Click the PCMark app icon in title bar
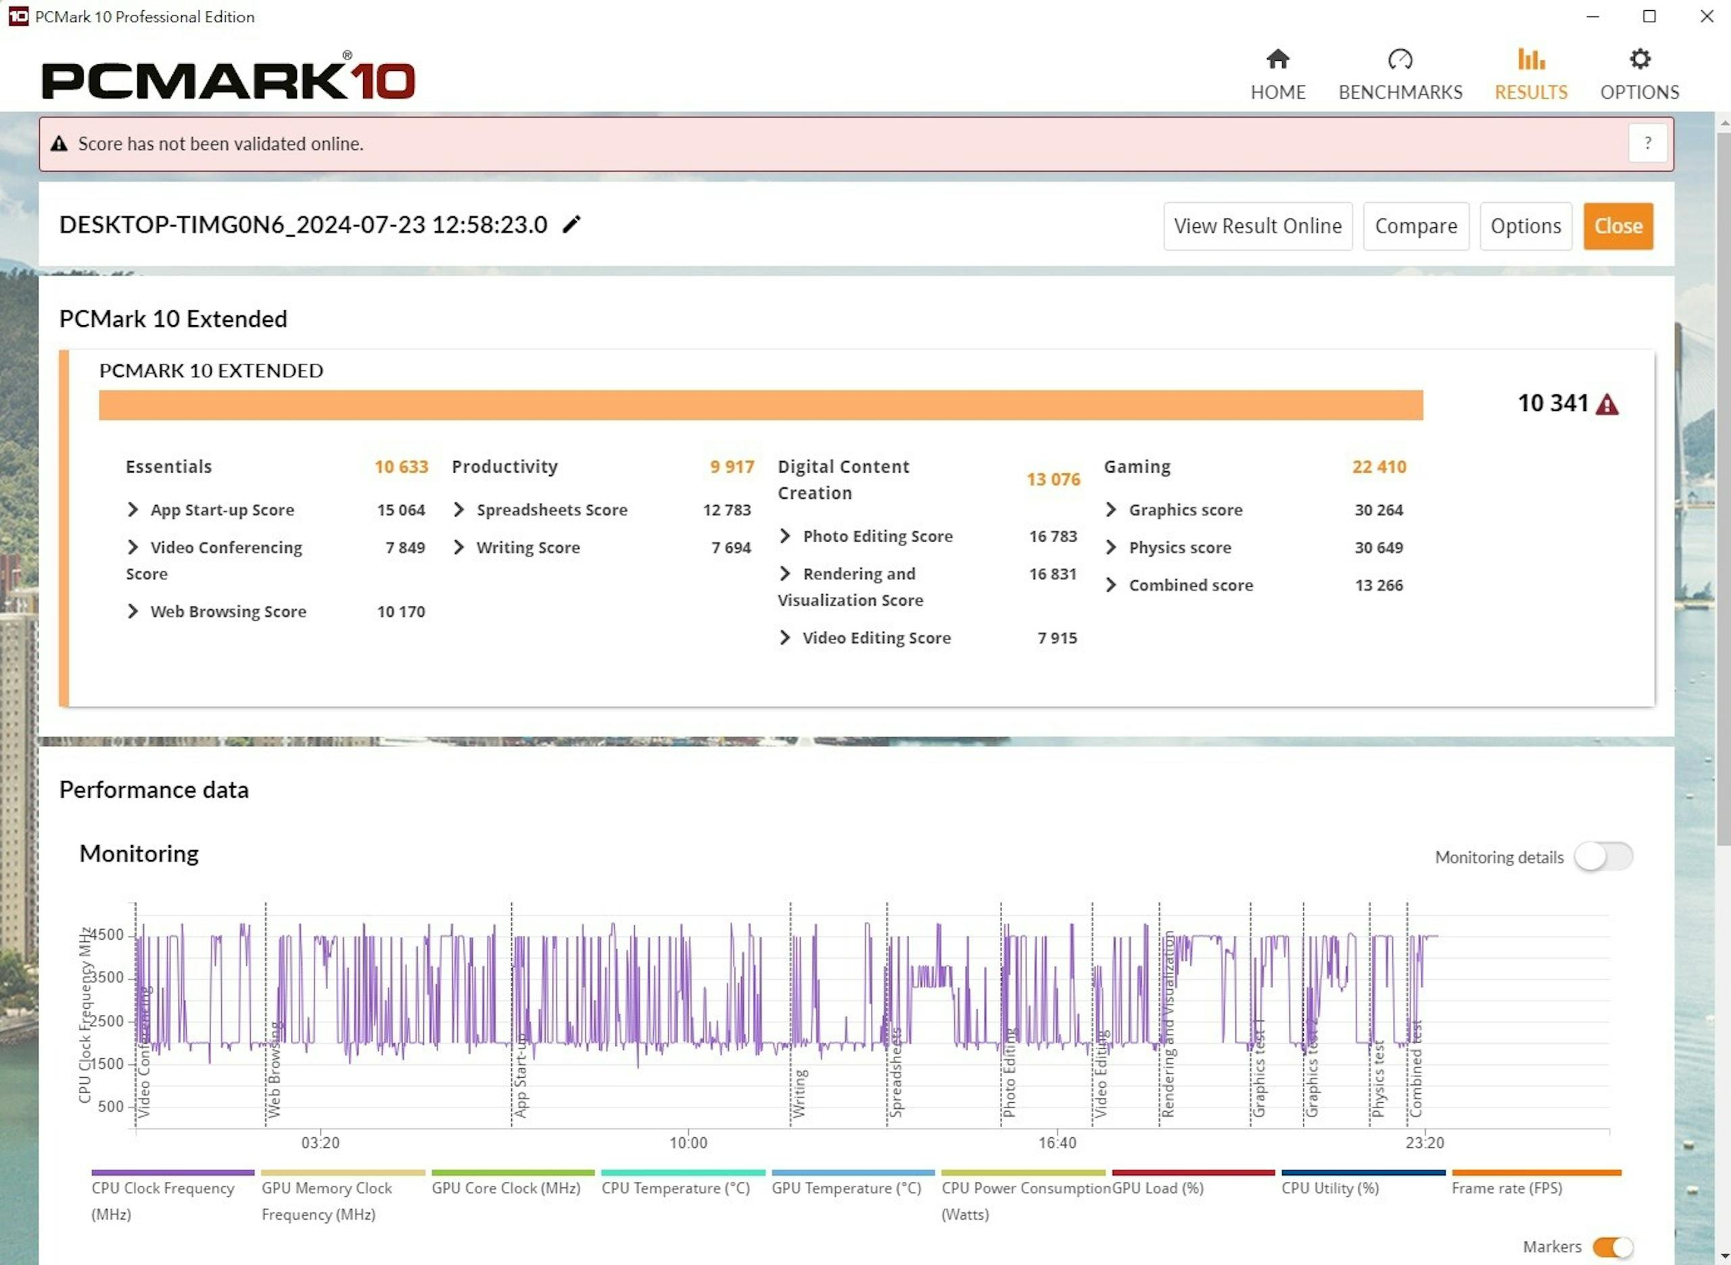Viewport: 1731px width, 1265px height. coord(18,16)
